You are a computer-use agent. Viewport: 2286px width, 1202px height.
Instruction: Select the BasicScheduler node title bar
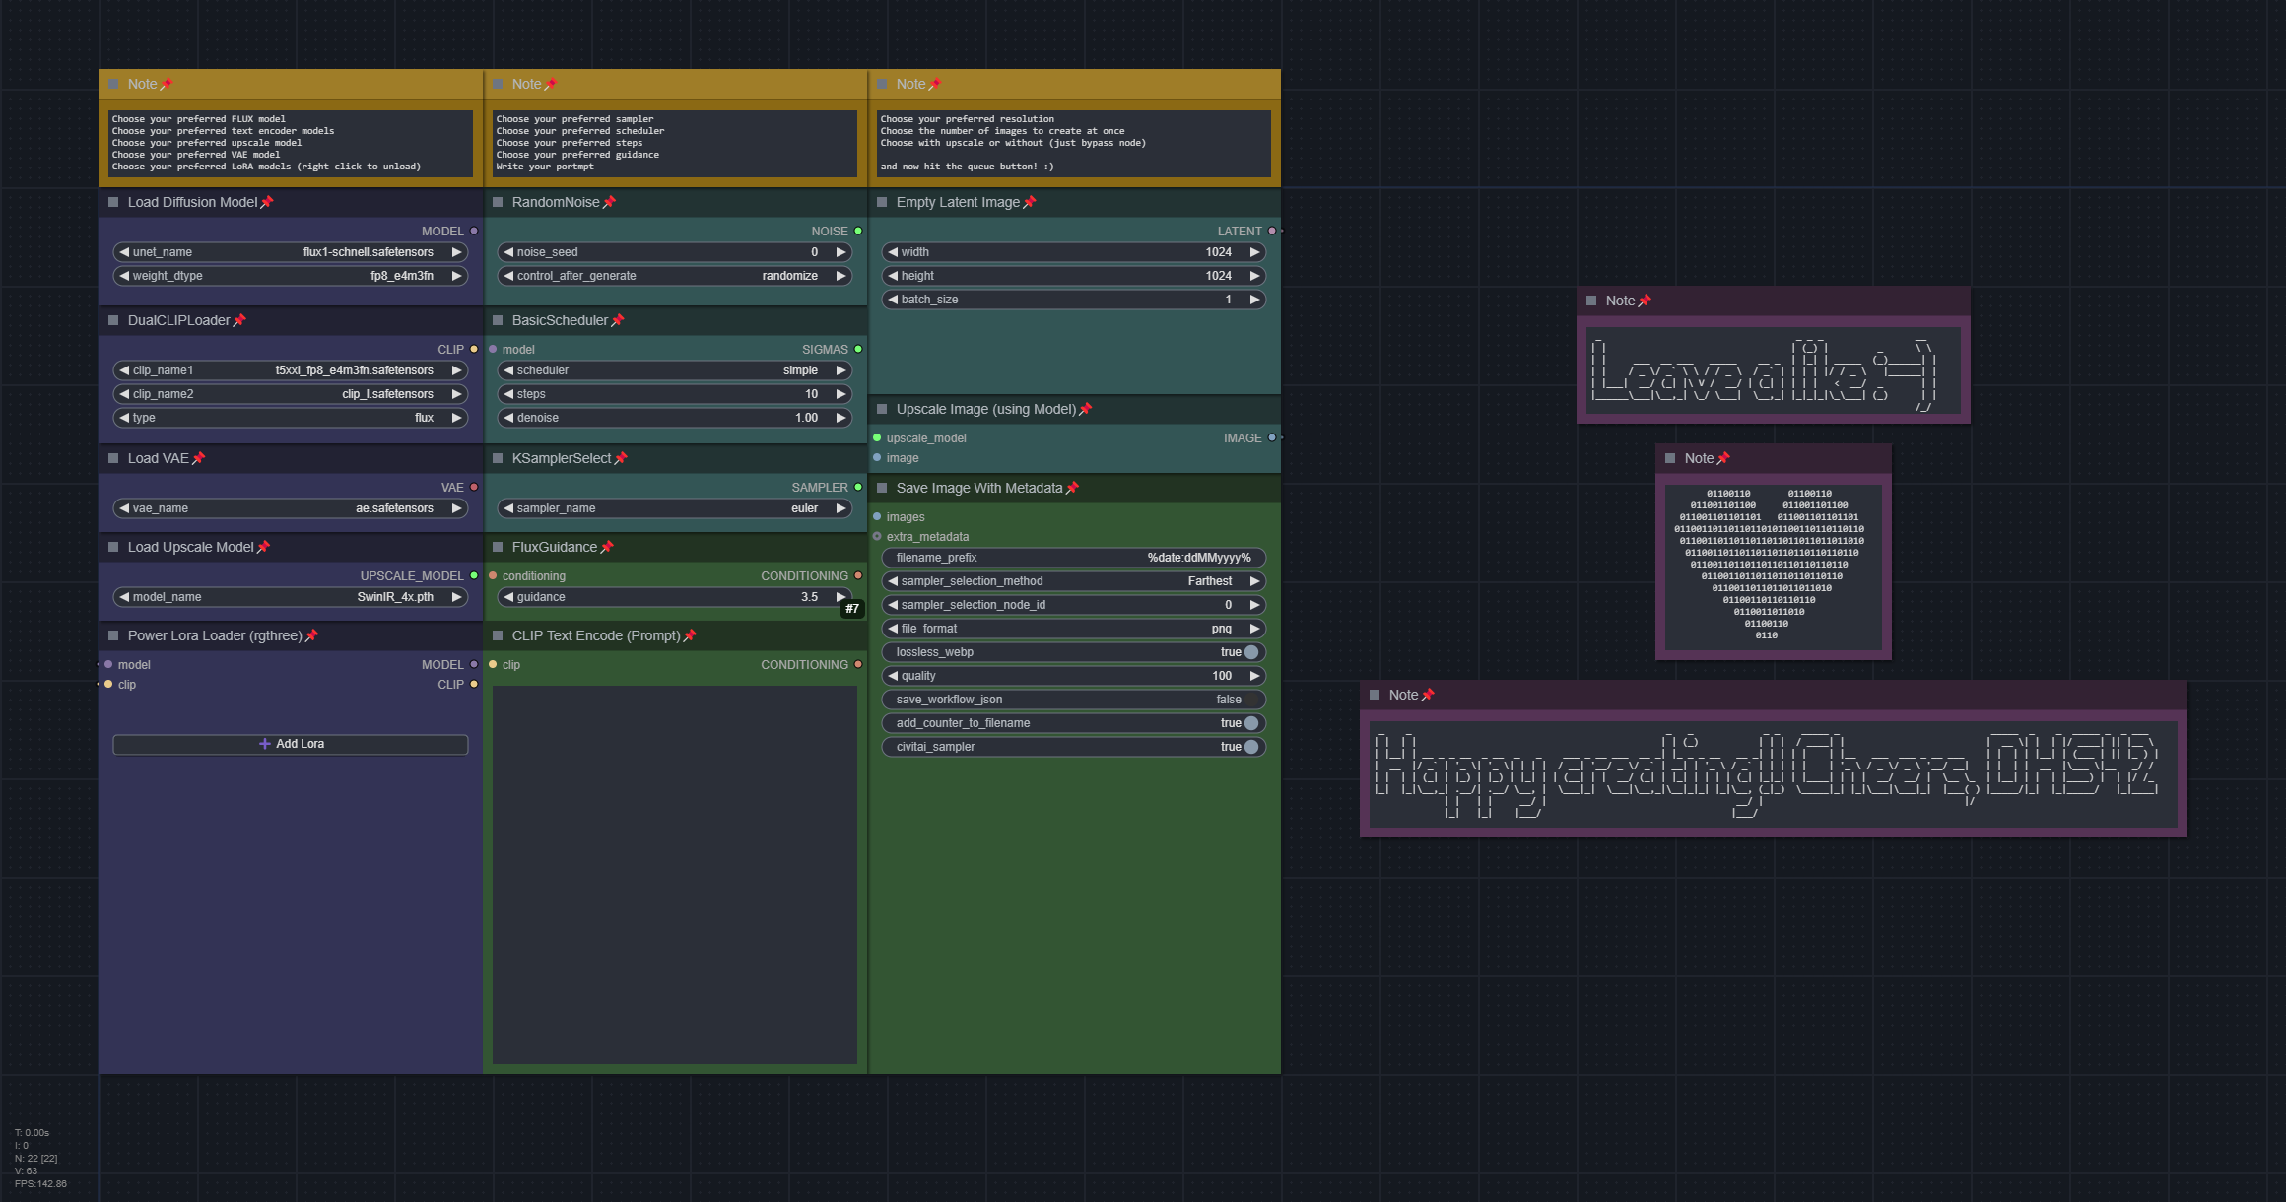pyautogui.click(x=675, y=320)
